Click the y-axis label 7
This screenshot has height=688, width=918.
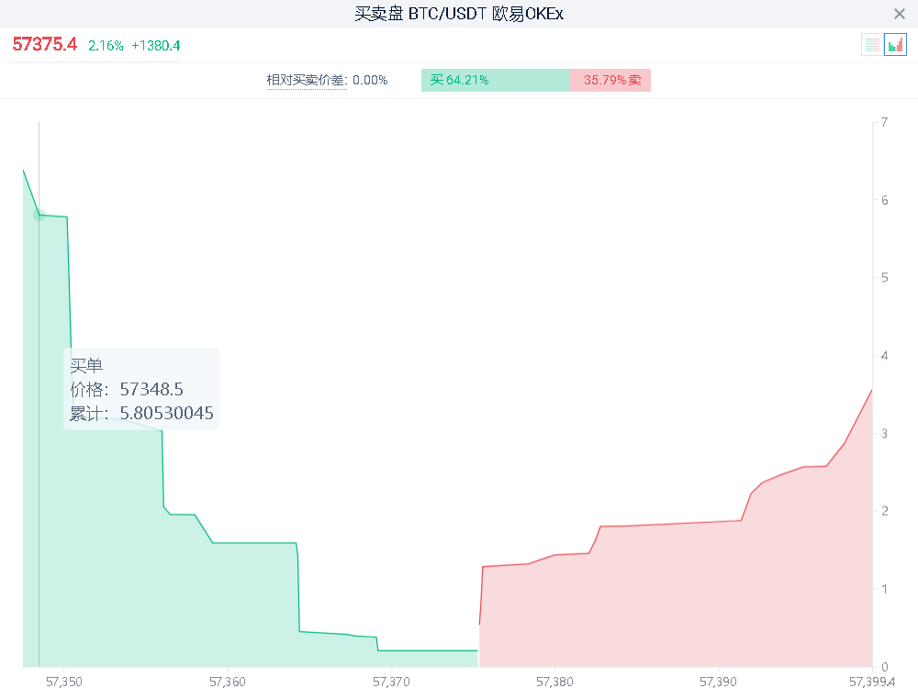coord(884,122)
